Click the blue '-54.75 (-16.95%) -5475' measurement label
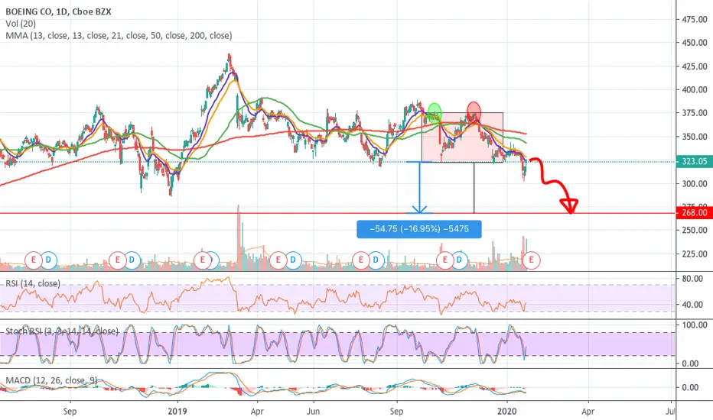Screen dimensions: 713x420 click(419, 229)
